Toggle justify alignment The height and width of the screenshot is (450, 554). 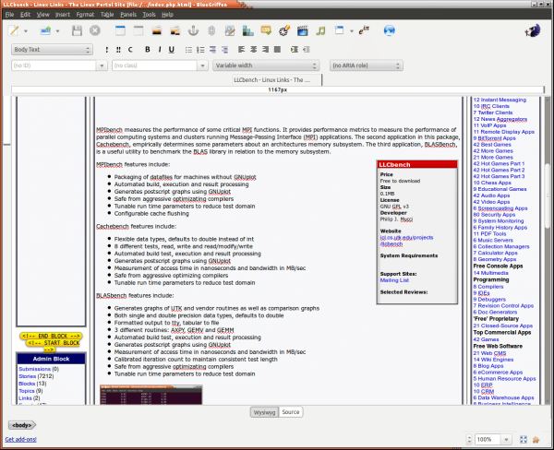[x=277, y=50]
